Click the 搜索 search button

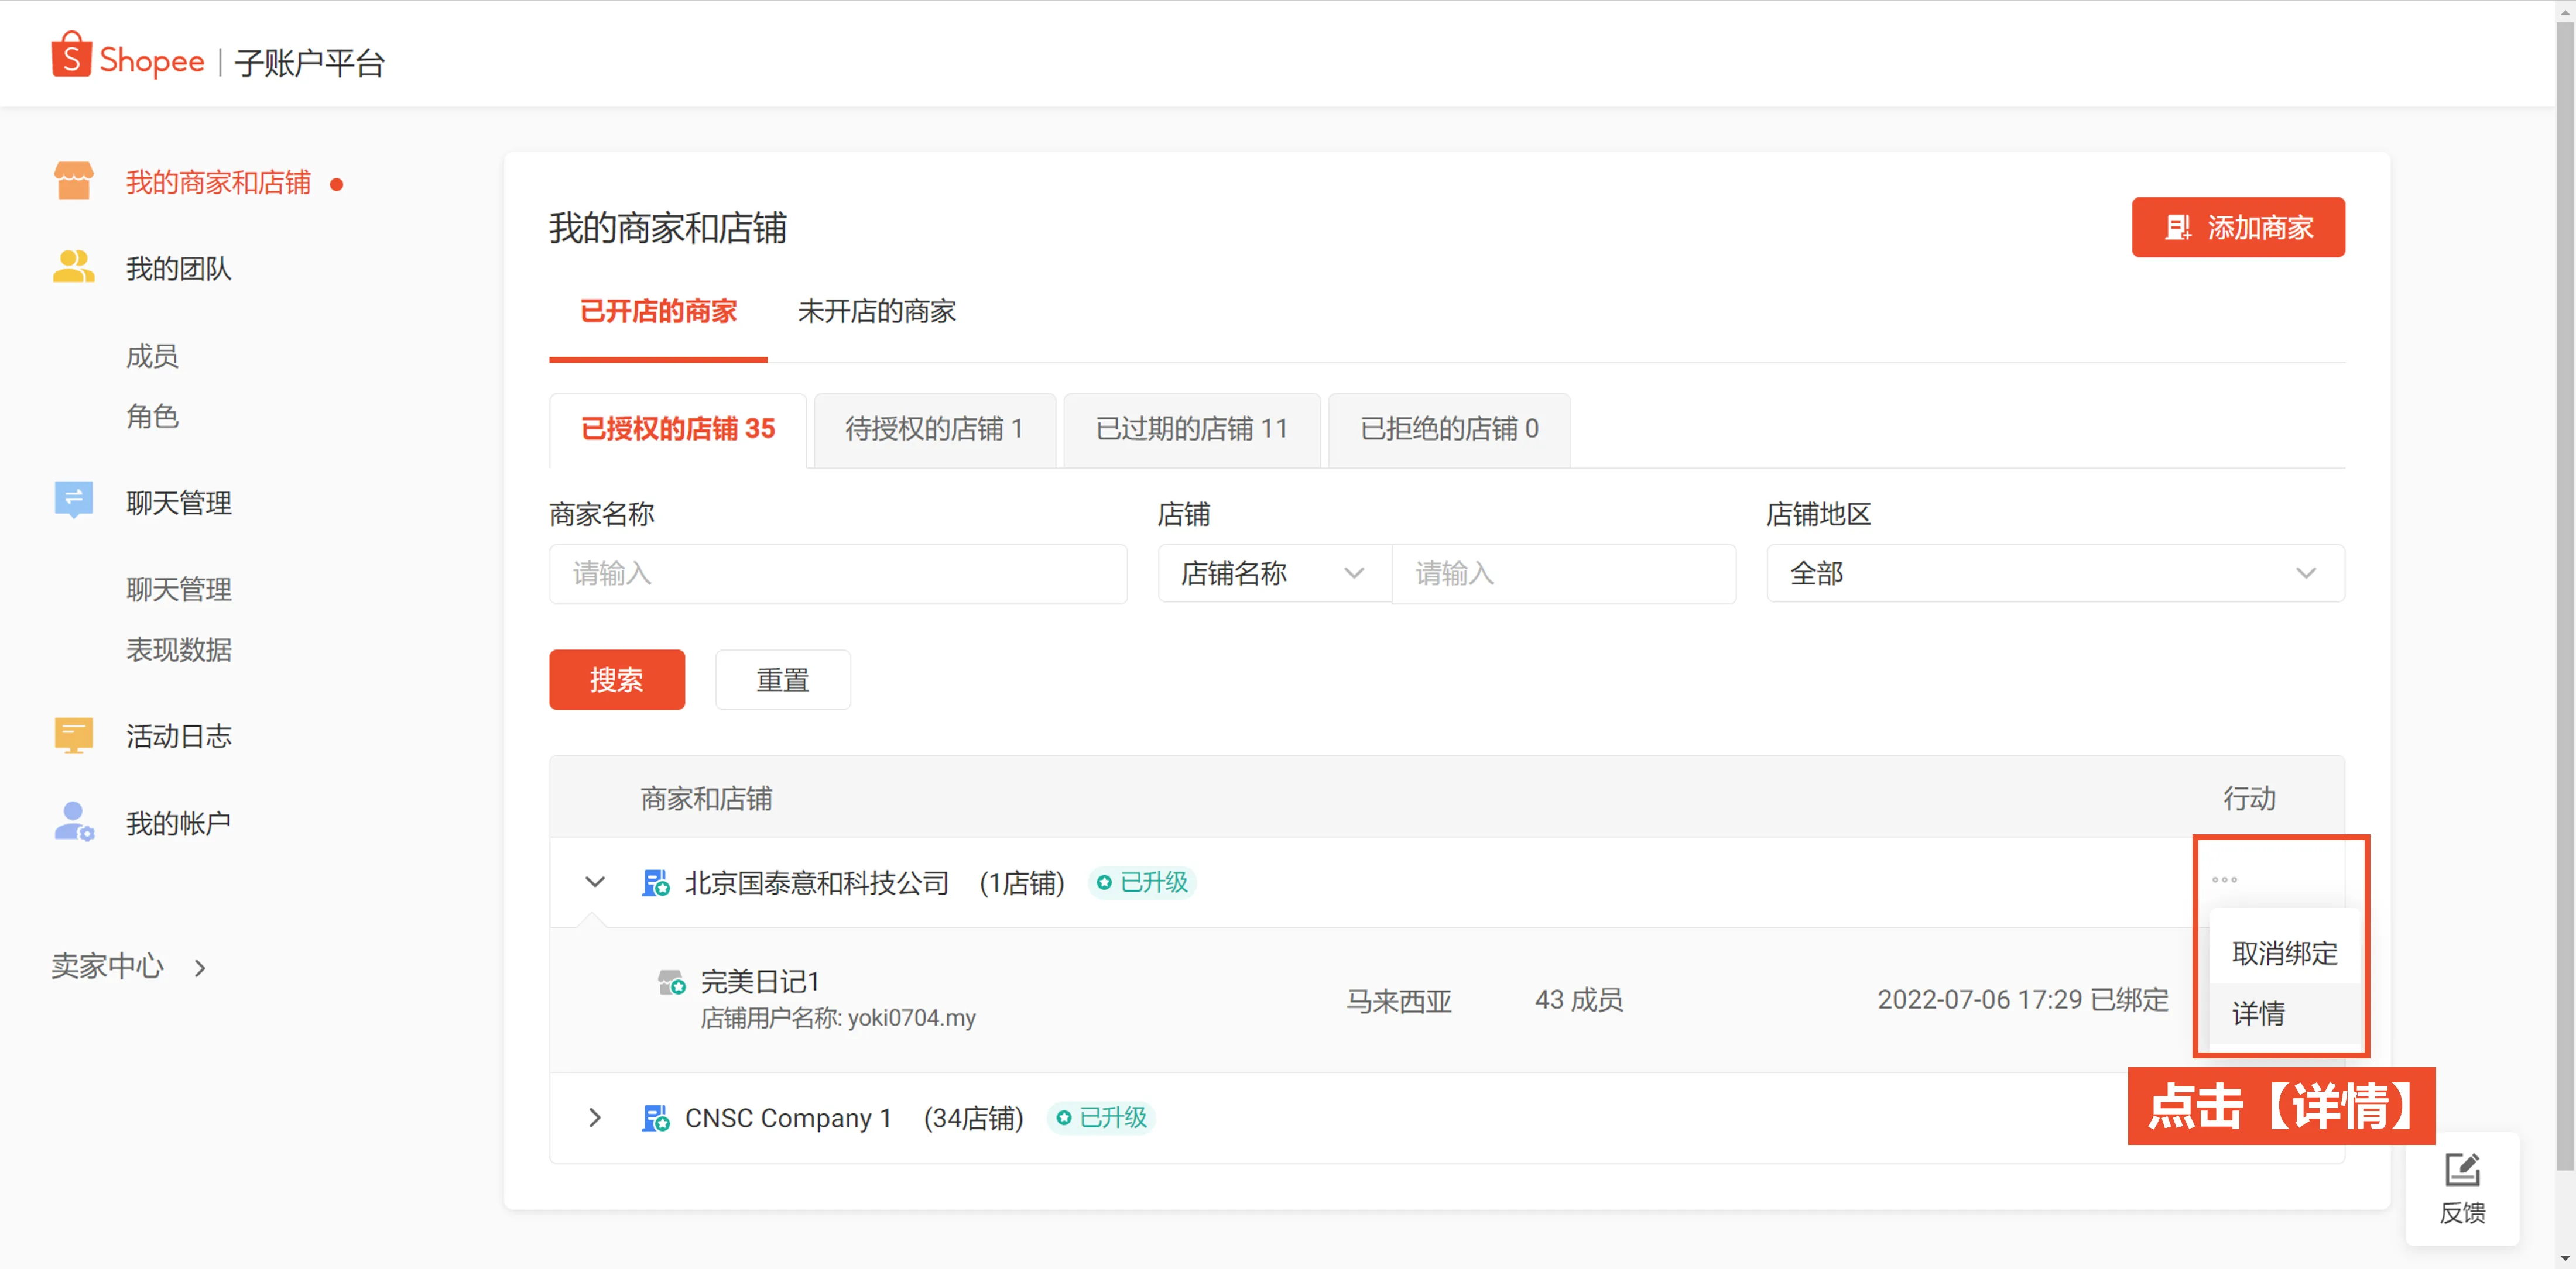[616, 679]
